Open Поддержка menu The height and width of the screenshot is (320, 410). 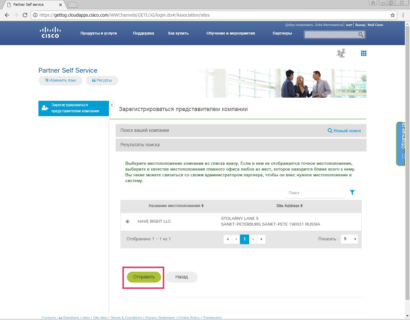point(143,33)
